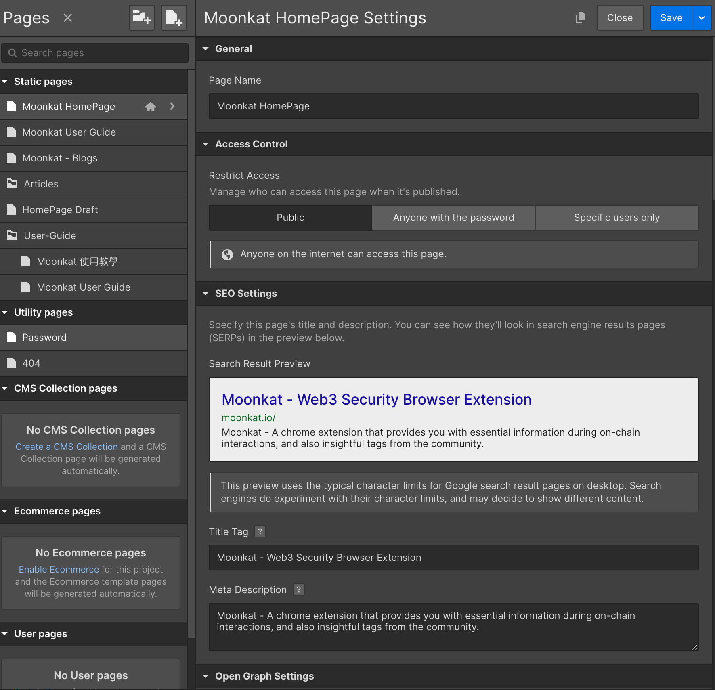Image resolution: width=715 pixels, height=690 pixels.
Task: Select nested Moonkat User Guide under User-Guide
Action: (93, 287)
